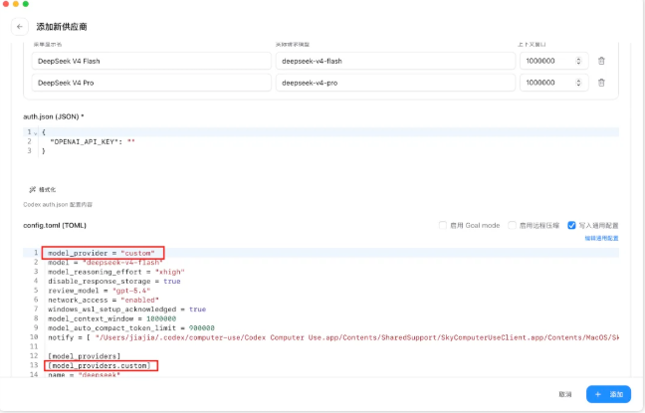This screenshot has width=645, height=413.
Task: Click the model_context_window = 1000000 line
Action: click(111, 318)
